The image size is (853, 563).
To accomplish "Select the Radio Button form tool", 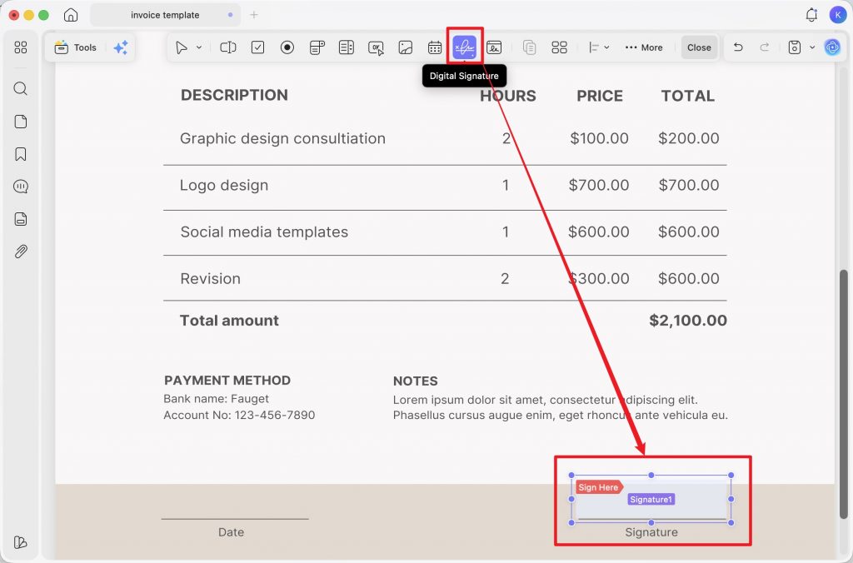I will tap(287, 47).
